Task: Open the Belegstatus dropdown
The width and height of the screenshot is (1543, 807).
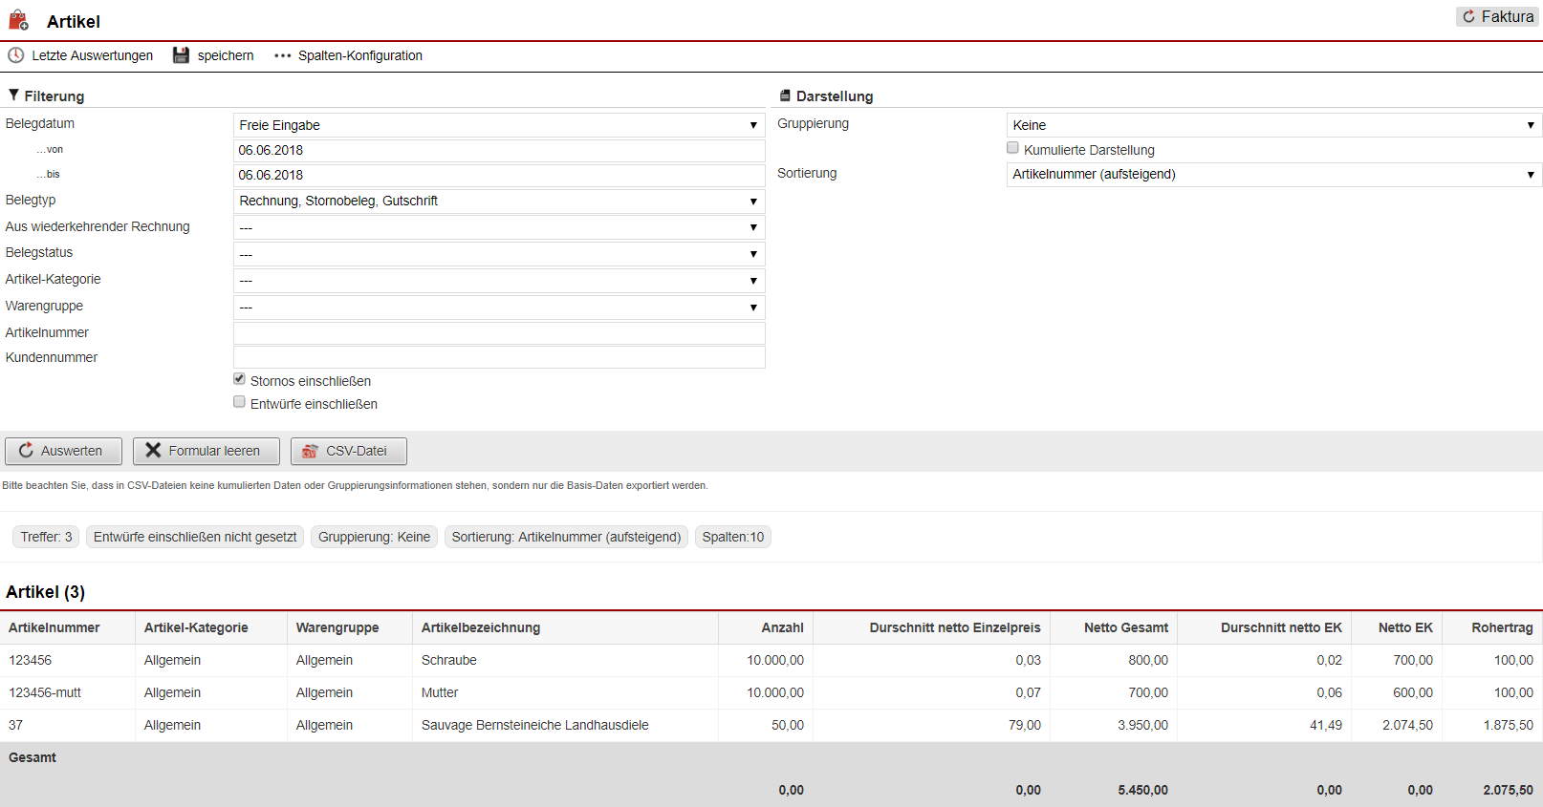Action: pyautogui.click(x=499, y=254)
